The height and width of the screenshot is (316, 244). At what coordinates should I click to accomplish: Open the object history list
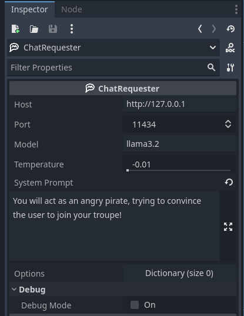point(230,29)
